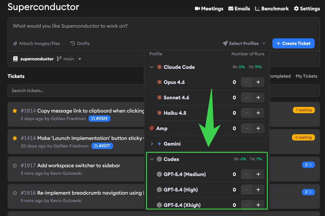Click the Gemini sparkle icon
Image resolution: width=325 pixels, height=216 pixels.
[159, 144]
